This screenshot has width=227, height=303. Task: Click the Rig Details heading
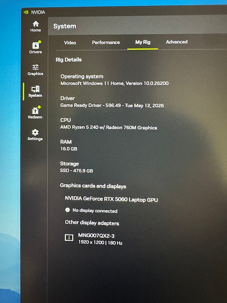pos(68,60)
